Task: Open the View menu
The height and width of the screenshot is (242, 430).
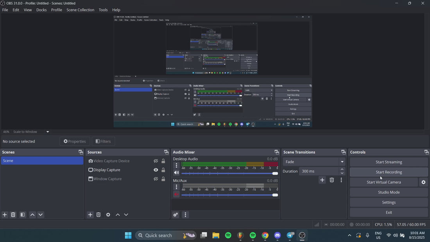Action: pos(28,10)
